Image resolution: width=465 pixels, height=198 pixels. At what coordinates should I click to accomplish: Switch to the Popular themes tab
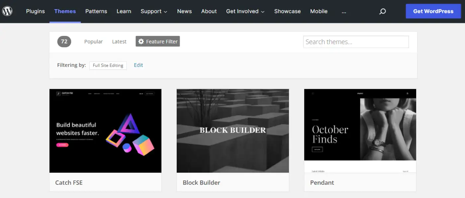tap(93, 42)
